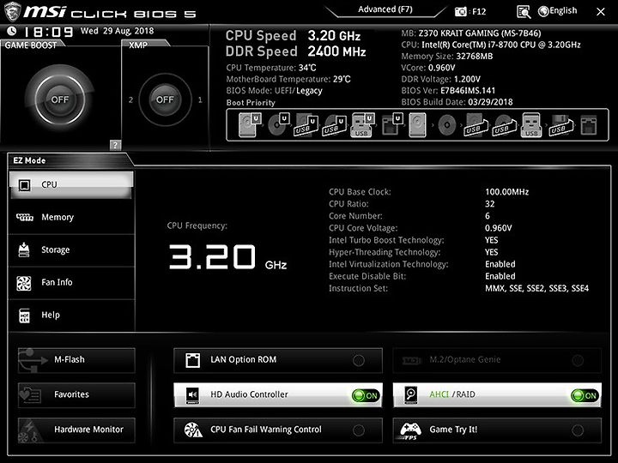Click the XMP profile number 1
This screenshot has width=618, height=463.
pyautogui.click(x=200, y=100)
